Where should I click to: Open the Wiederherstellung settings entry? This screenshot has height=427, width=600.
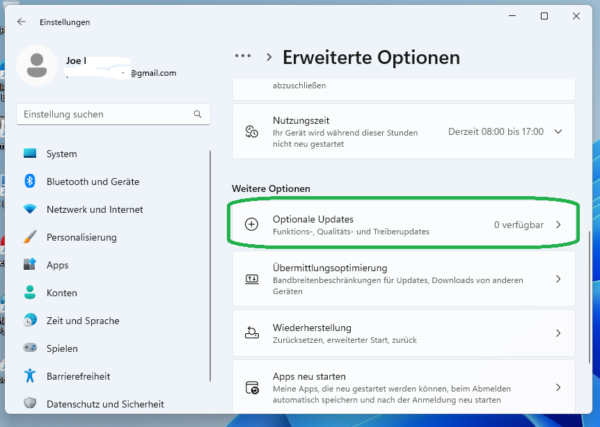click(403, 333)
